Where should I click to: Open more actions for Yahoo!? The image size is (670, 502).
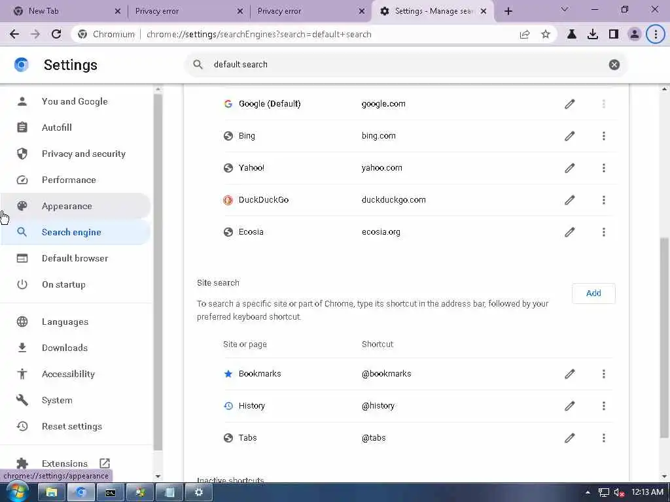[603, 168]
